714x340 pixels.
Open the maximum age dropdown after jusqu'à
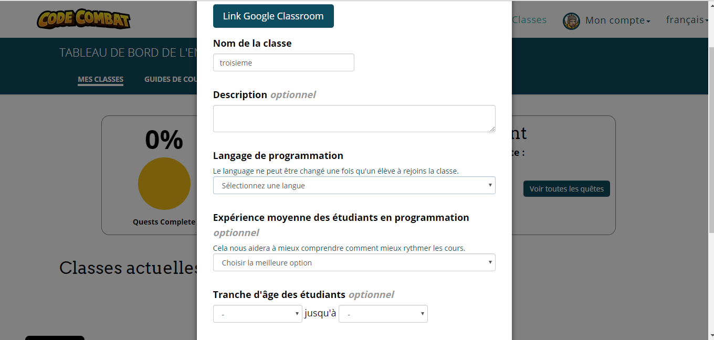pyautogui.click(x=383, y=314)
